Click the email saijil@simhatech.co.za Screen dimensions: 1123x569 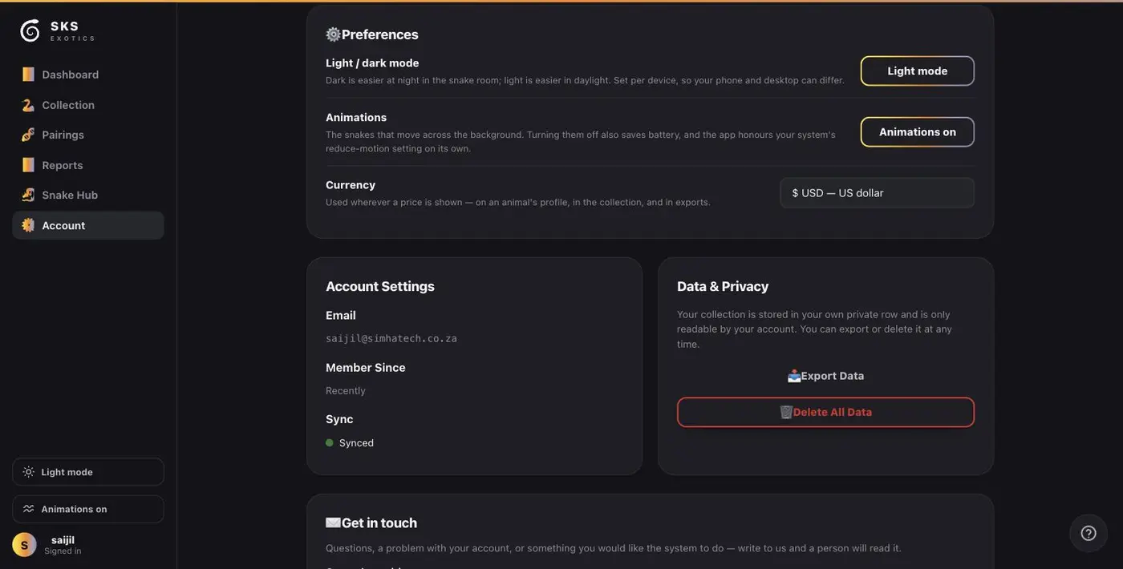(391, 338)
